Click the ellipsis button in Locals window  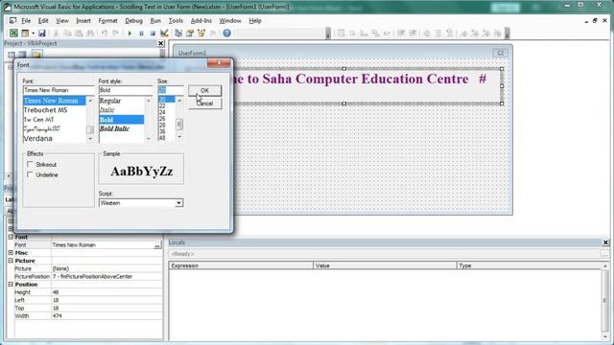[605, 254]
